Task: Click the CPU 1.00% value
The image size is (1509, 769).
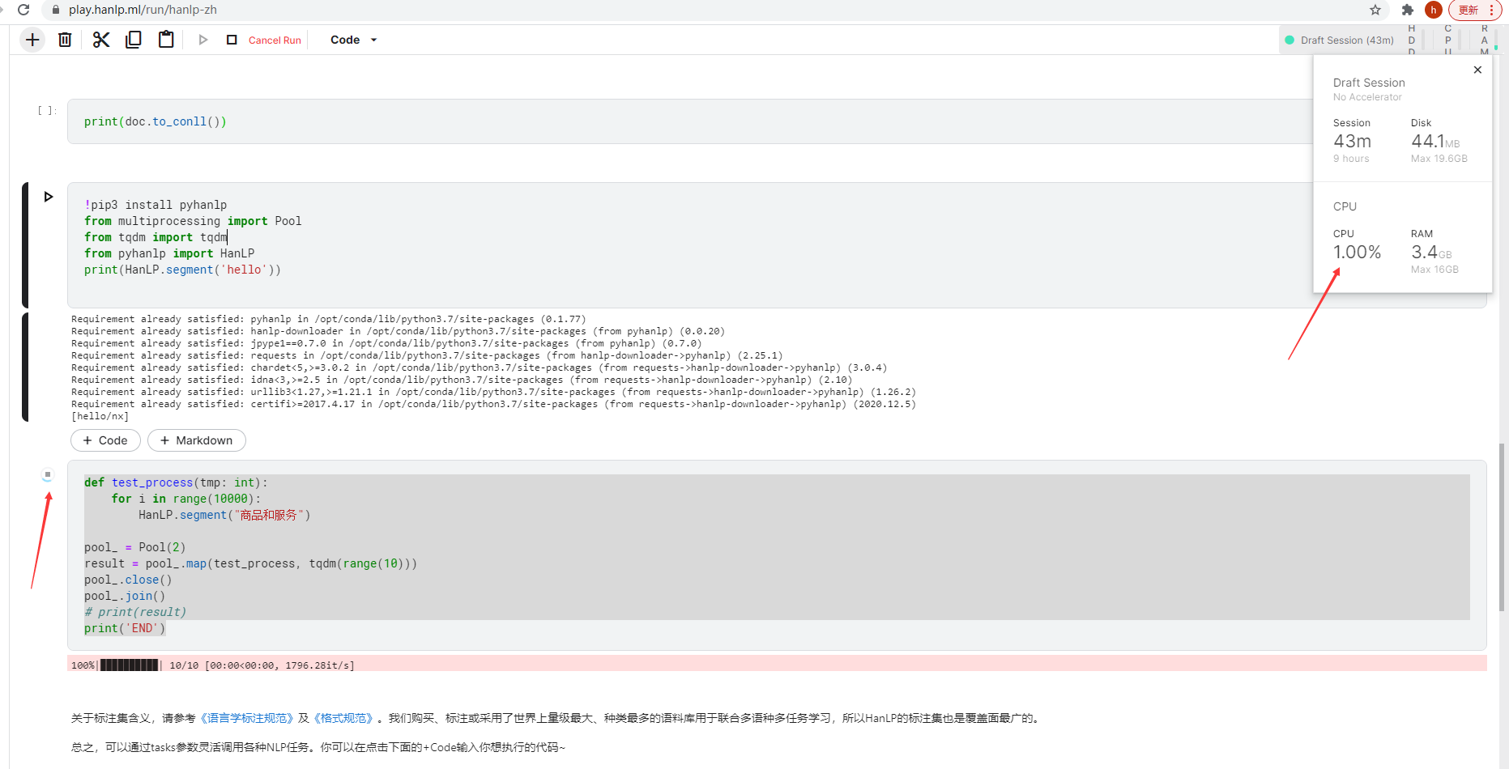Action: 1357,252
